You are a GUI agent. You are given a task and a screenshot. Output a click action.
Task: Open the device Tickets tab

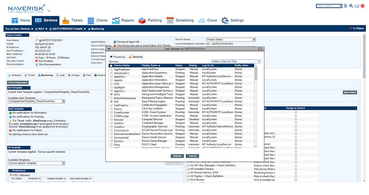(30, 75)
